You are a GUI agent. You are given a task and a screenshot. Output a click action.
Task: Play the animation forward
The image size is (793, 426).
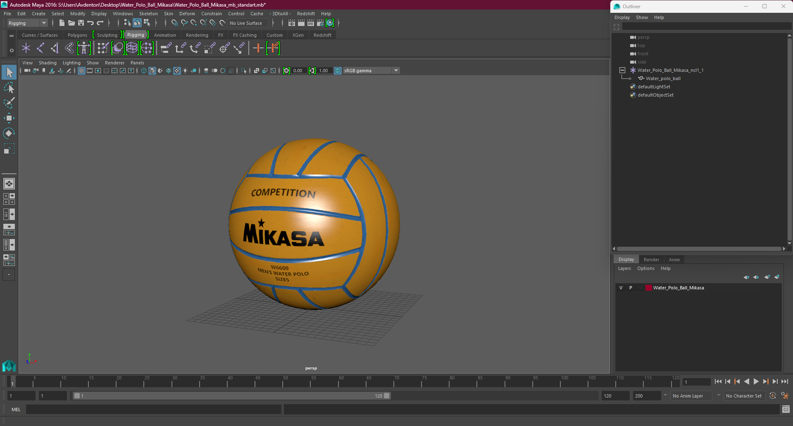point(756,382)
